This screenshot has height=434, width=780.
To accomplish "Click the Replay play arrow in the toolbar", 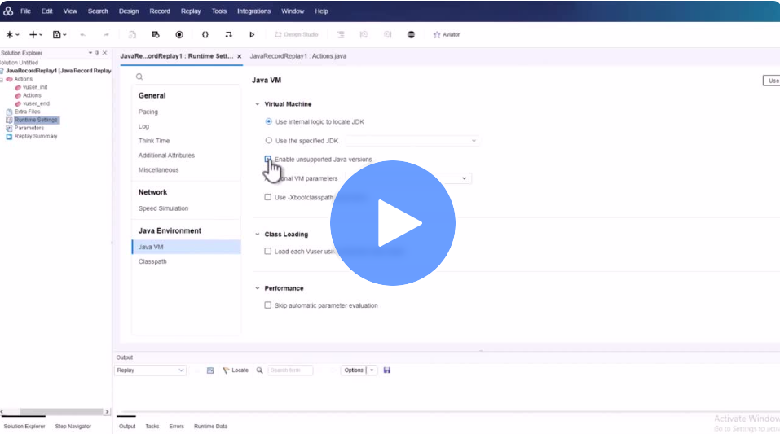I will (x=252, y=35).
